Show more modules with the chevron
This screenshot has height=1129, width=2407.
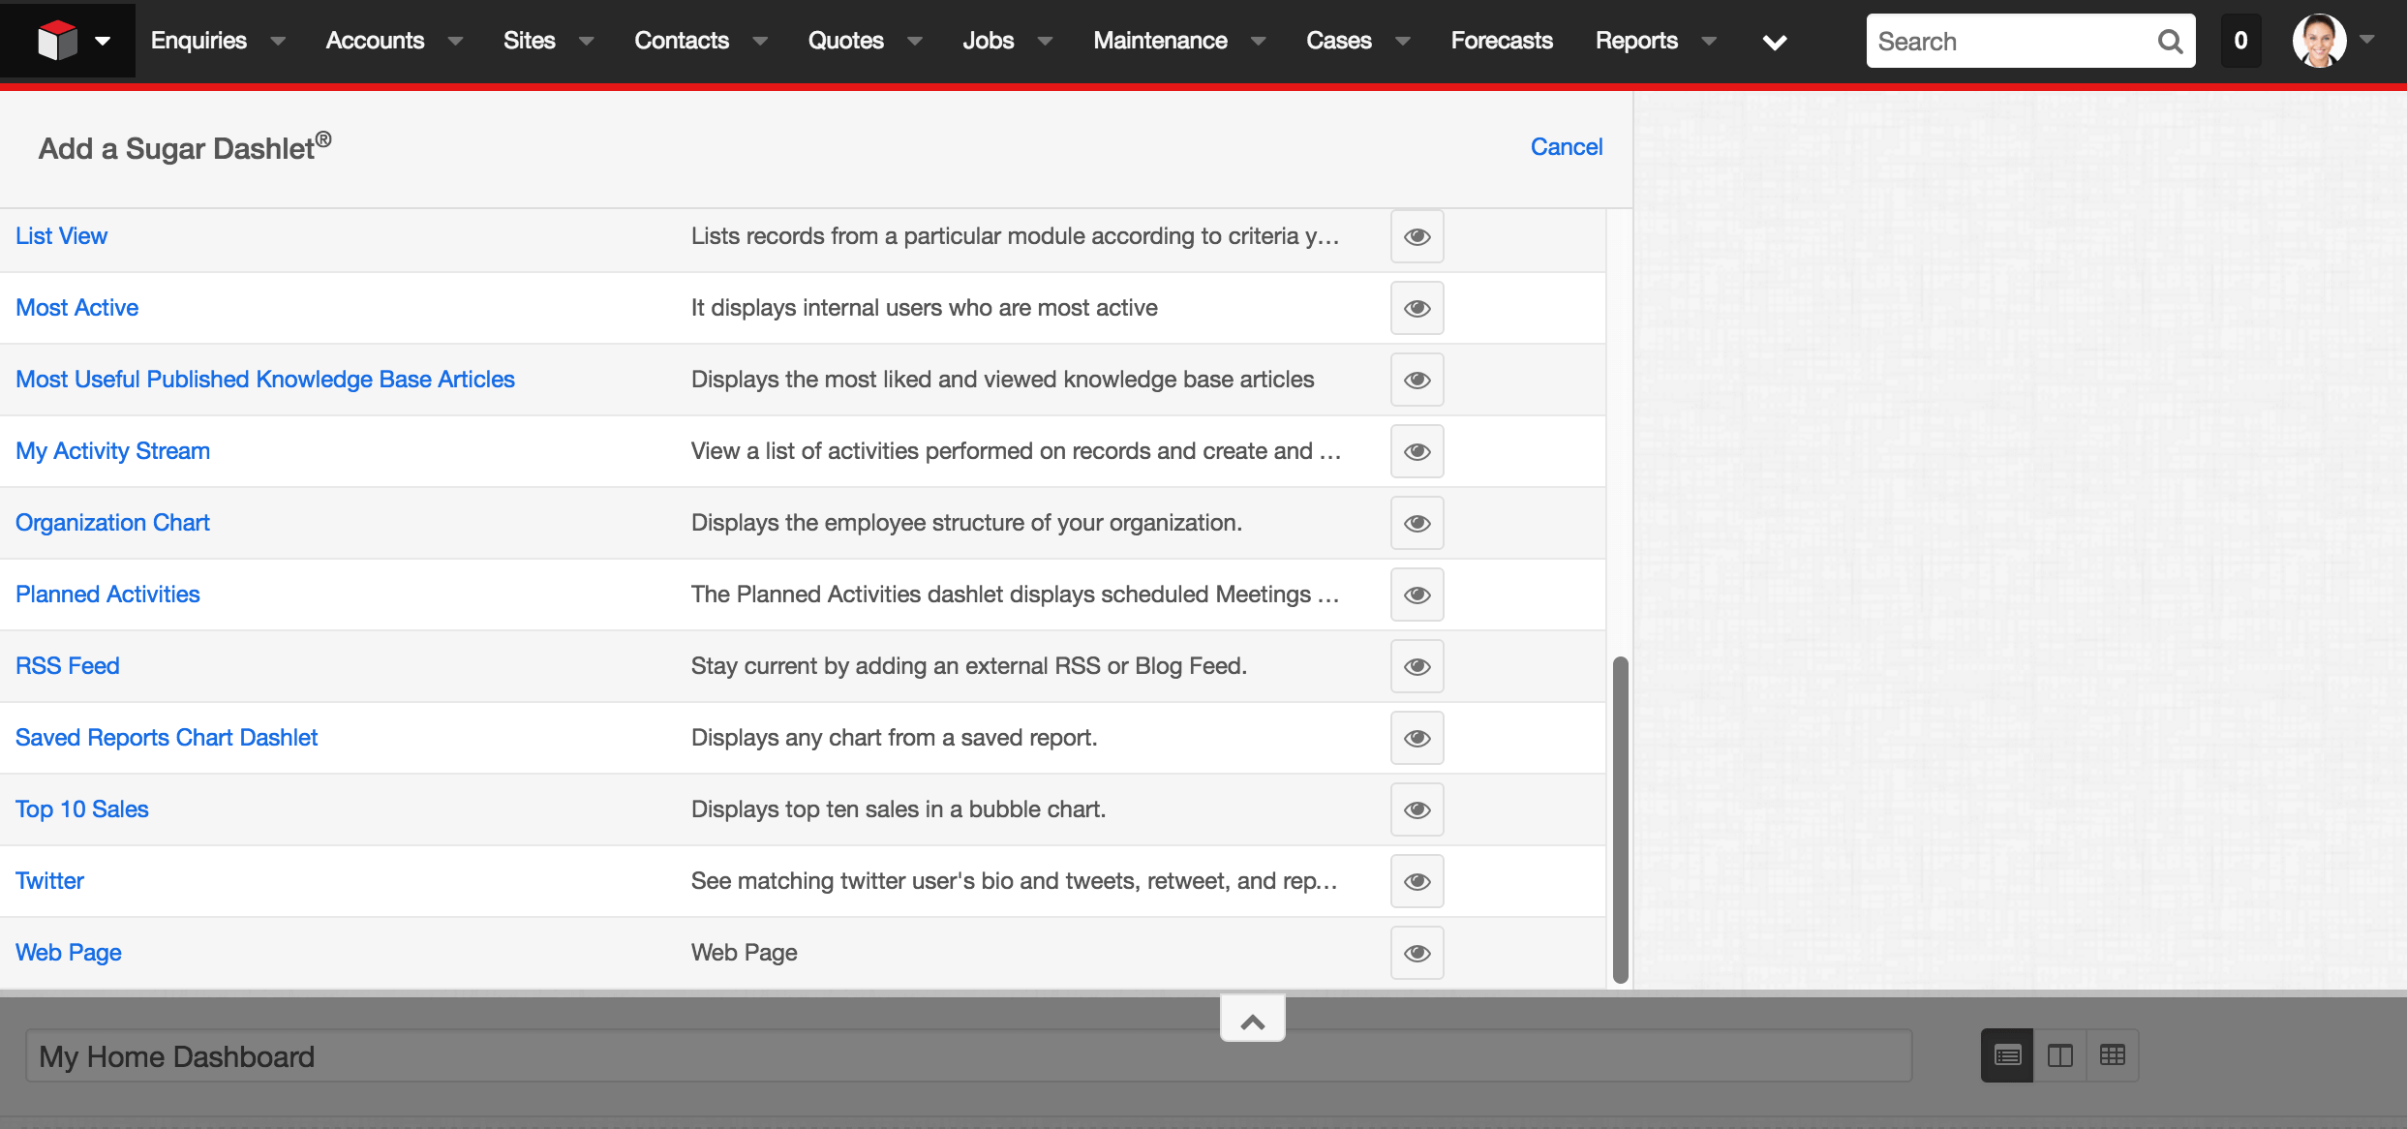tap(1774, 42)
